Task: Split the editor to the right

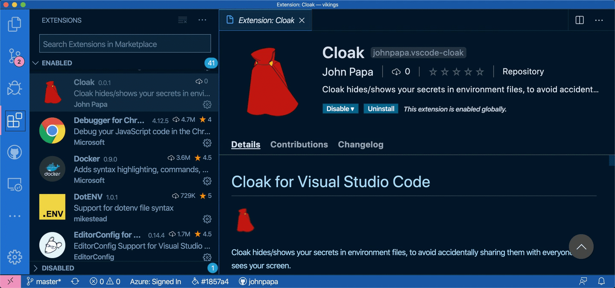Action: click(580, 20)
